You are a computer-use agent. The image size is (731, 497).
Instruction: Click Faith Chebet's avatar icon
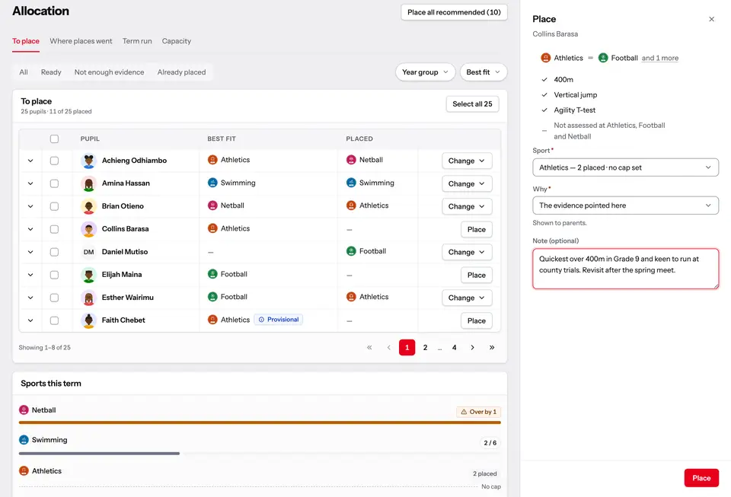88,320
